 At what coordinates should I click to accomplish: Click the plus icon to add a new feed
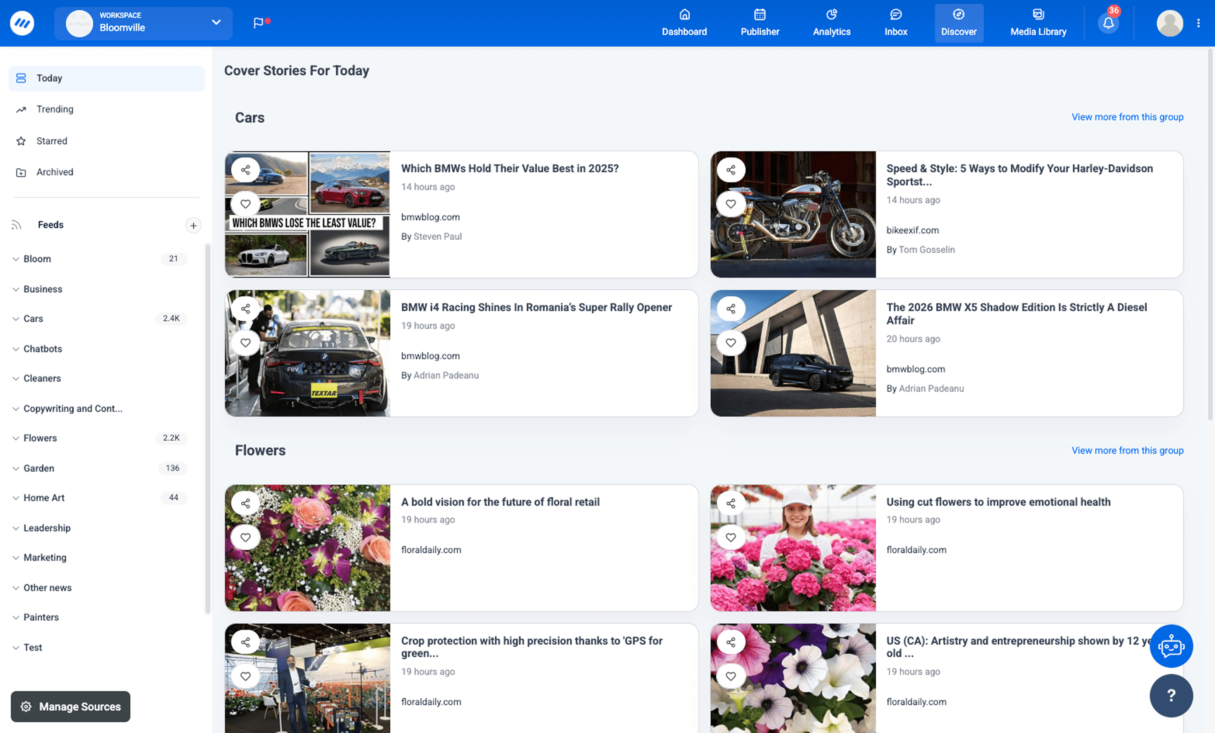pos(193,225)
